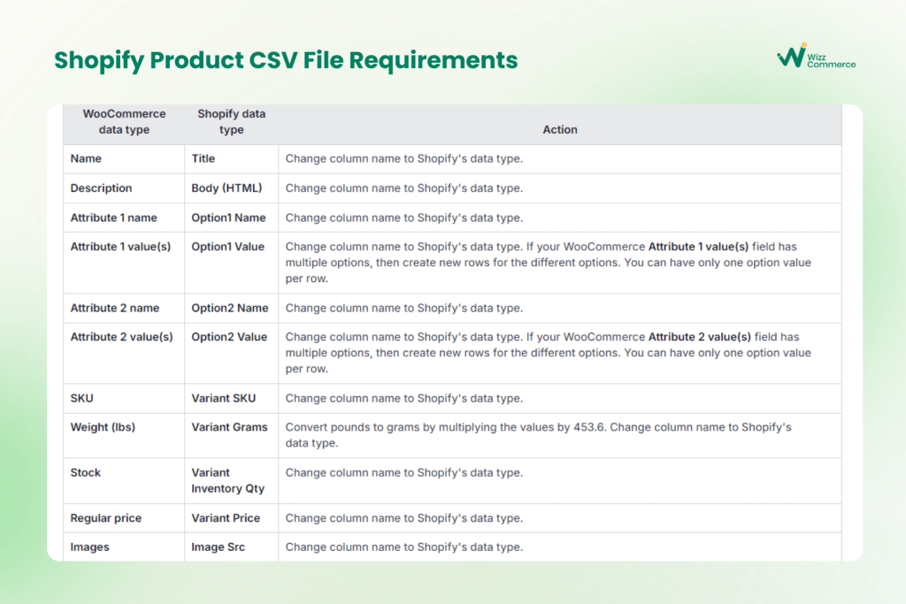Click the action text in the Images row
The width and height of the screenshot is (906, 604).
coord(403,547)
